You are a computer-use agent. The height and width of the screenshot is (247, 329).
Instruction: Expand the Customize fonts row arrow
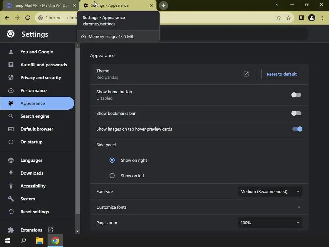(x=299, y=207)
